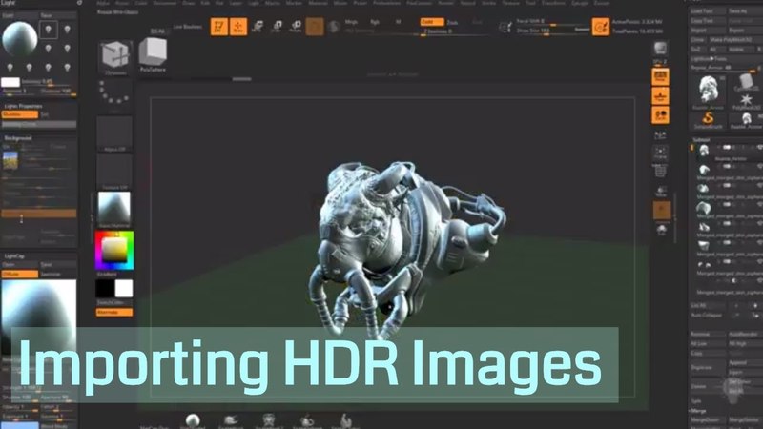Select the Specular LightCap tab
763x429 pixels.
tap(57, 275)
